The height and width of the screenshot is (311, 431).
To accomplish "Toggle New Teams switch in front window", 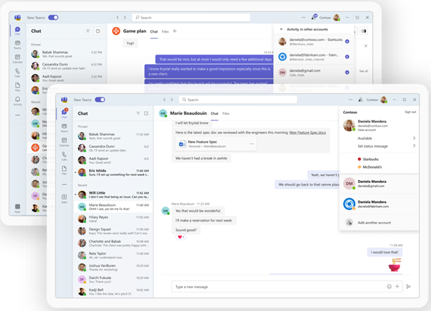I will tap(100, 100).
